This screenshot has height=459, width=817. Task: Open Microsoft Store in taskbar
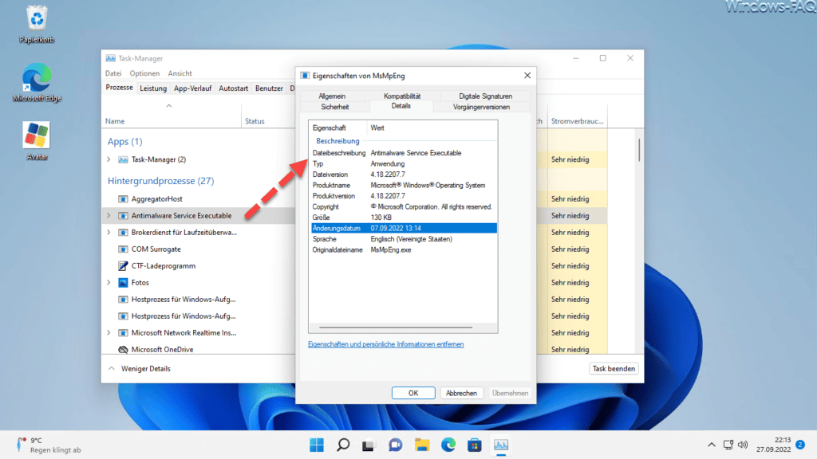474,445
